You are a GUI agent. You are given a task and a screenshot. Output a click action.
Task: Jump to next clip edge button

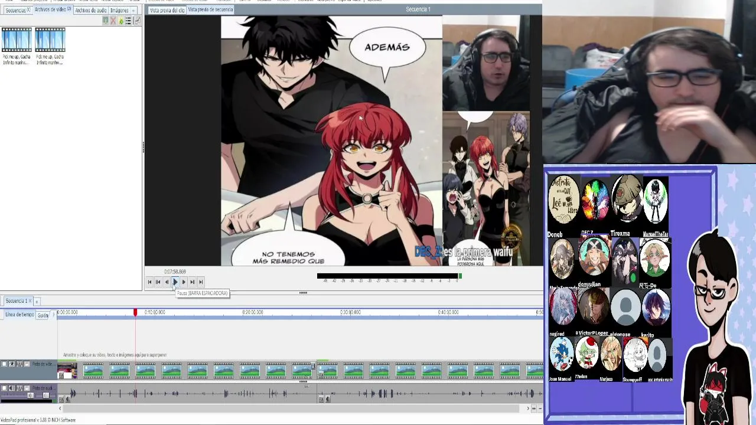192,282
